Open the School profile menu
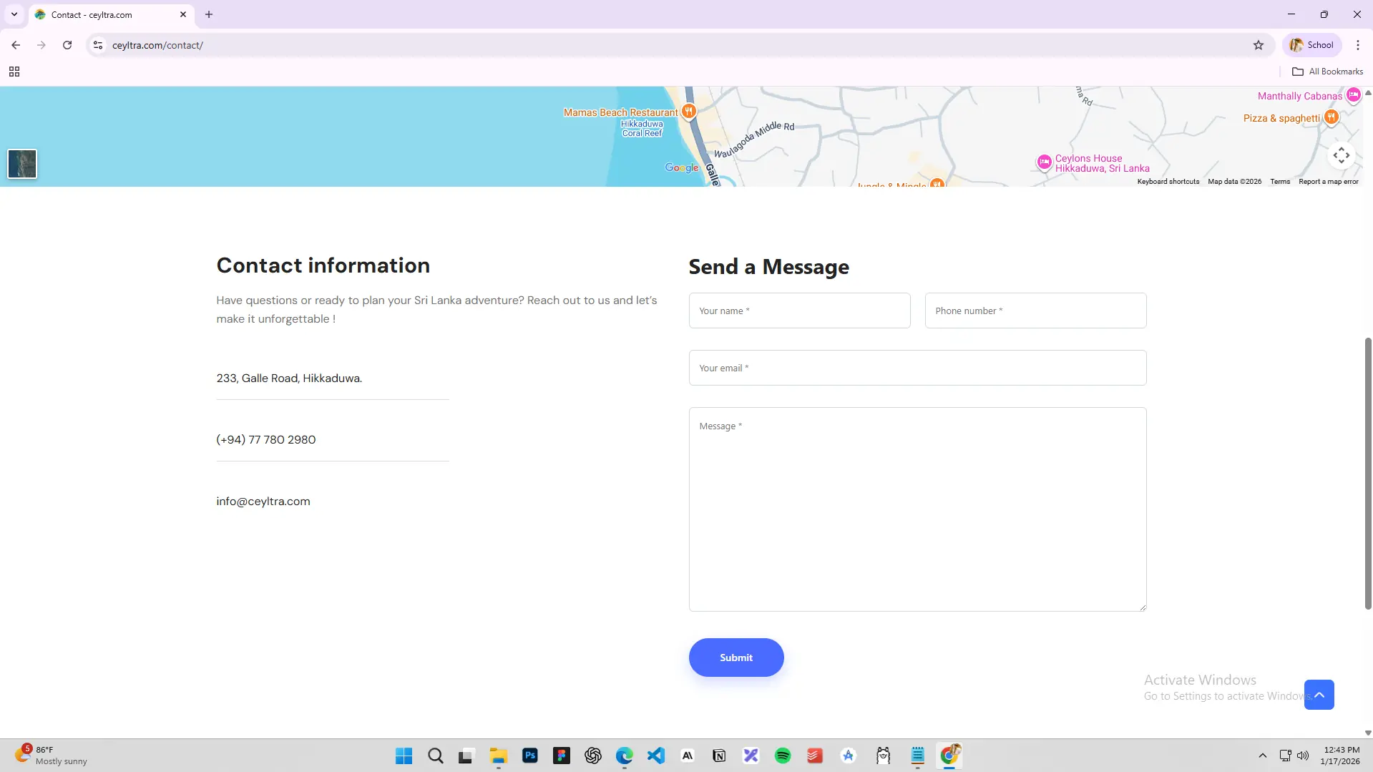 tap(1311, 45)
